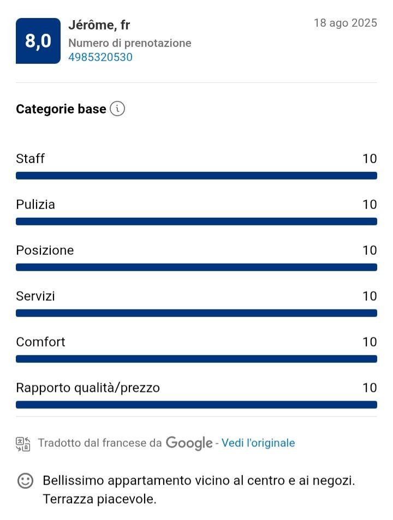393x520 pixels.
Task: Click the Tradotto dal francese da text
Action: click(100, 443)
